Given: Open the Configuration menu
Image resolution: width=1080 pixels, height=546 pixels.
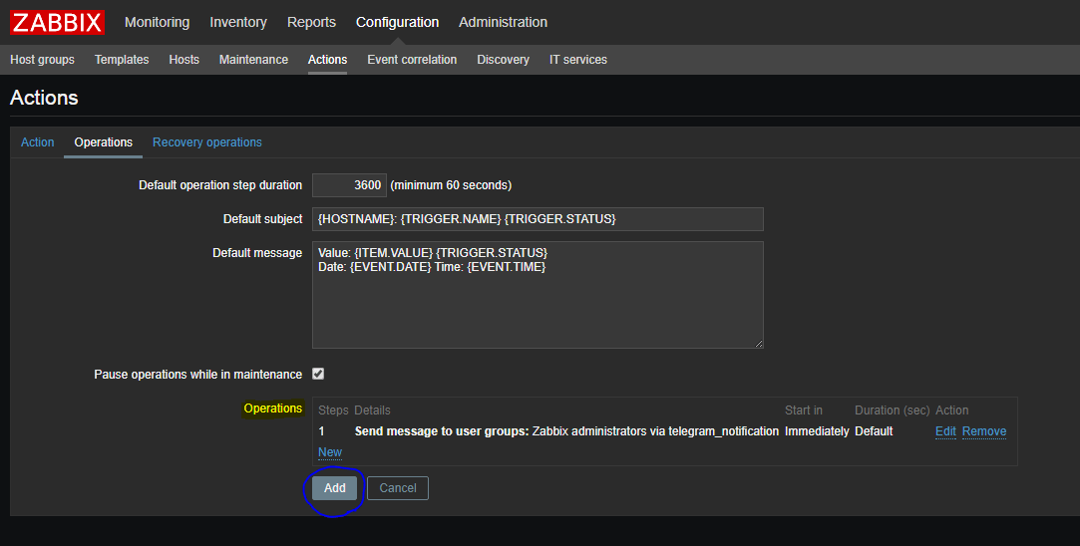Looking at the screenshot, I should pyautogui.click(x=398, y=22).
